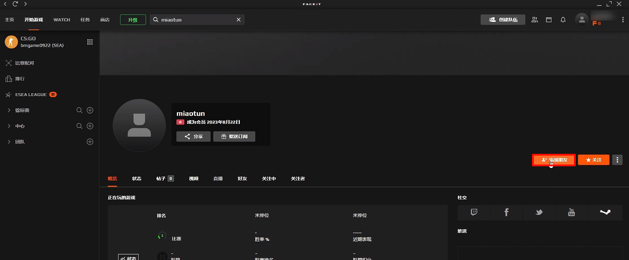This screenshot has height=260, width=629.
Task: Click the green 升级 upgrade button
Action: pos(133,20)
